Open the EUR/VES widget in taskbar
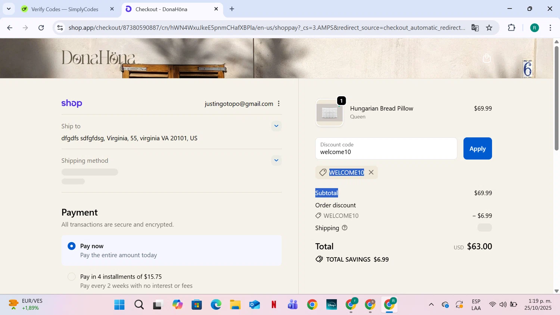This screenshot has height=315, width=560. (x=26, y=305)
